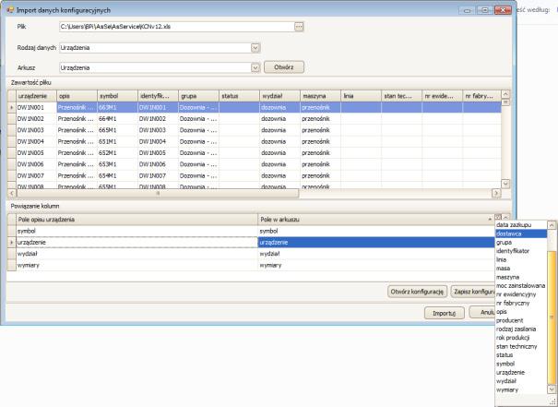This screenshot has height=407, width=558.
Task: Select cell DW1N003 in the grid
Action: coord(36,130)
